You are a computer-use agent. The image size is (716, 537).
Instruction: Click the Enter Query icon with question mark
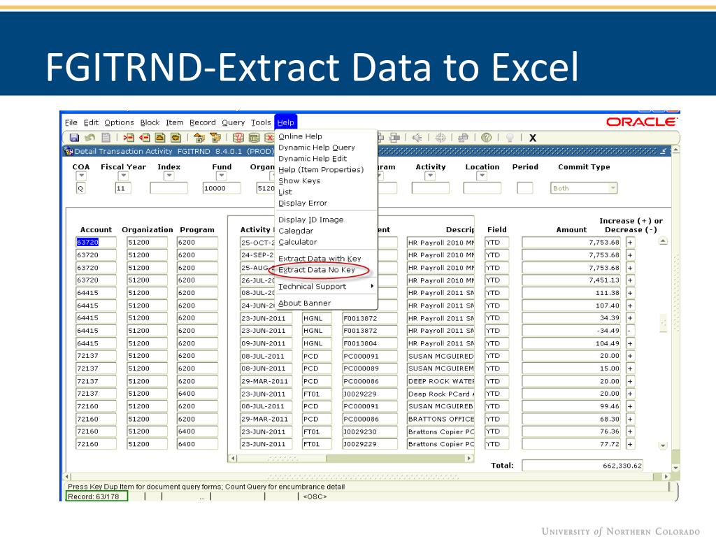[238, 138]
